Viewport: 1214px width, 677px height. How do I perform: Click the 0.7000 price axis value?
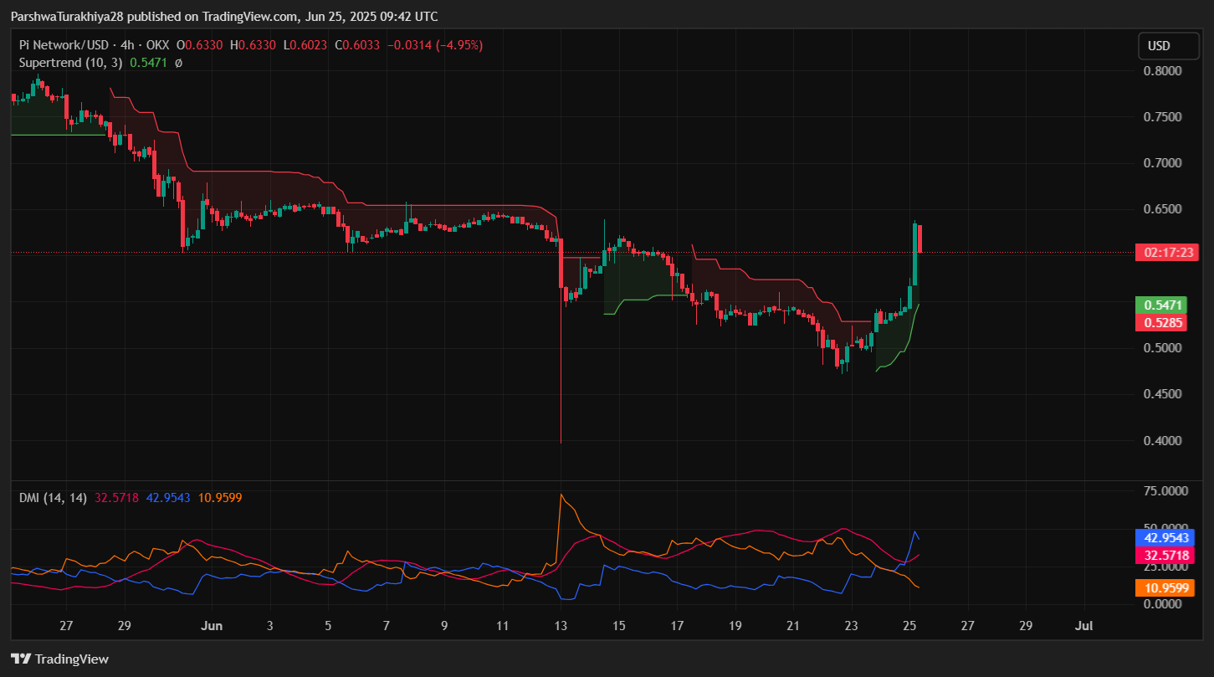1164,163
